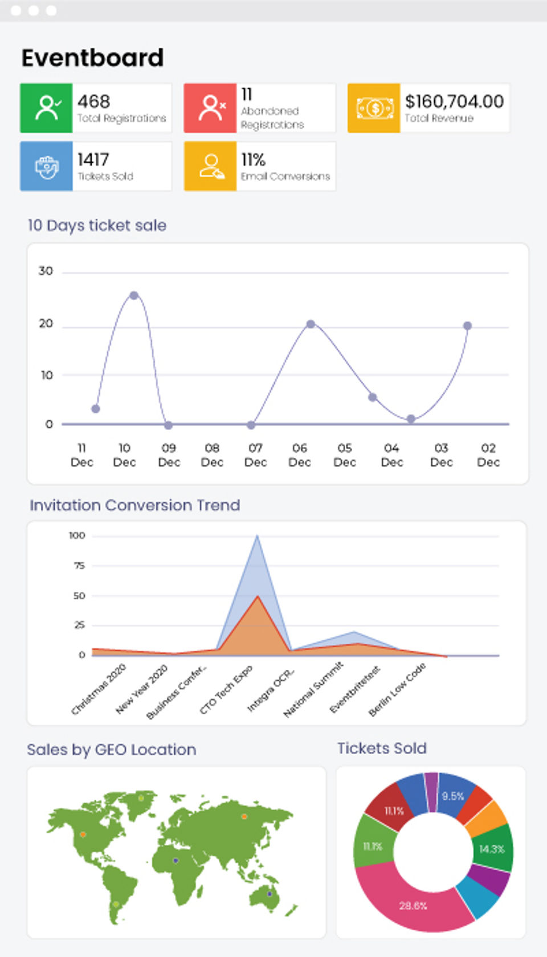Click the Australia marker on the map
547x957 pixels.
pyautogui.click(x=270, y=894)
